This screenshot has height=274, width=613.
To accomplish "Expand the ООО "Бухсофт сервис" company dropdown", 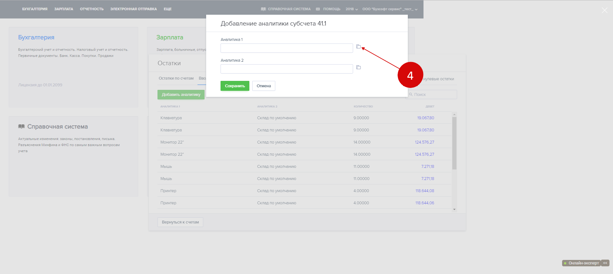I will [x=390, y=9].
